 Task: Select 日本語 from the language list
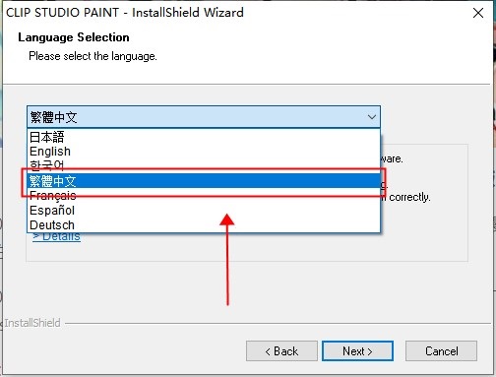[x=204, y=137]
